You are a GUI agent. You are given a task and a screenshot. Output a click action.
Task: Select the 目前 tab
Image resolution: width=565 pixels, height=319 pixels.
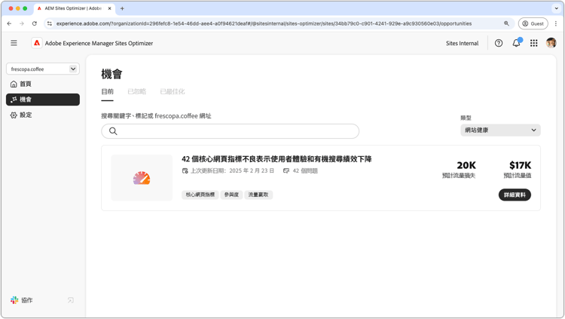click(x=108, y=92)
